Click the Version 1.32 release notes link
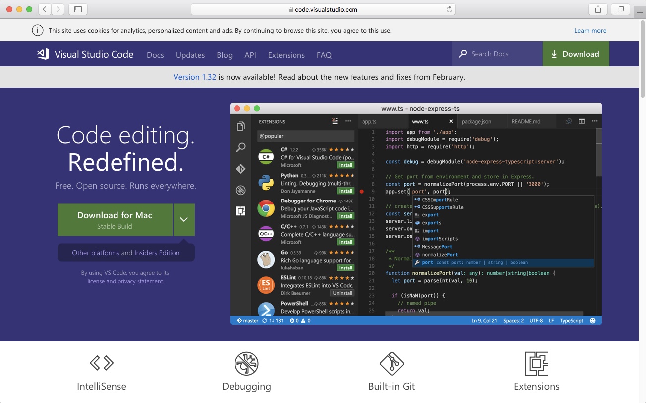This screenshot has width=646, height=403. pyautogui.click(x=195, y=77)
